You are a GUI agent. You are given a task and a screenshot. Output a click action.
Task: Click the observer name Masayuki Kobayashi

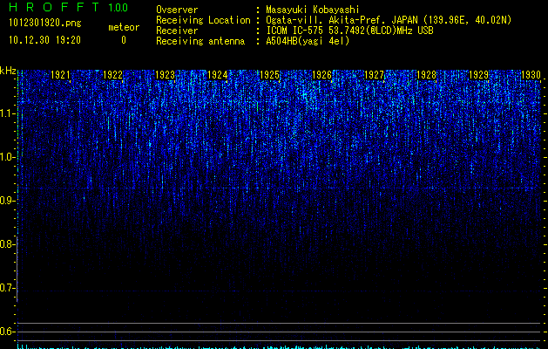tap(313, 10)
